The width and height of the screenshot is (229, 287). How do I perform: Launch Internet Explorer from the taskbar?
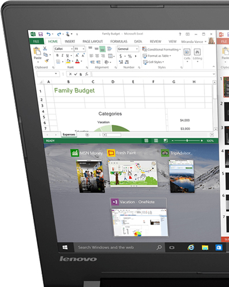[x=191, y=247]
